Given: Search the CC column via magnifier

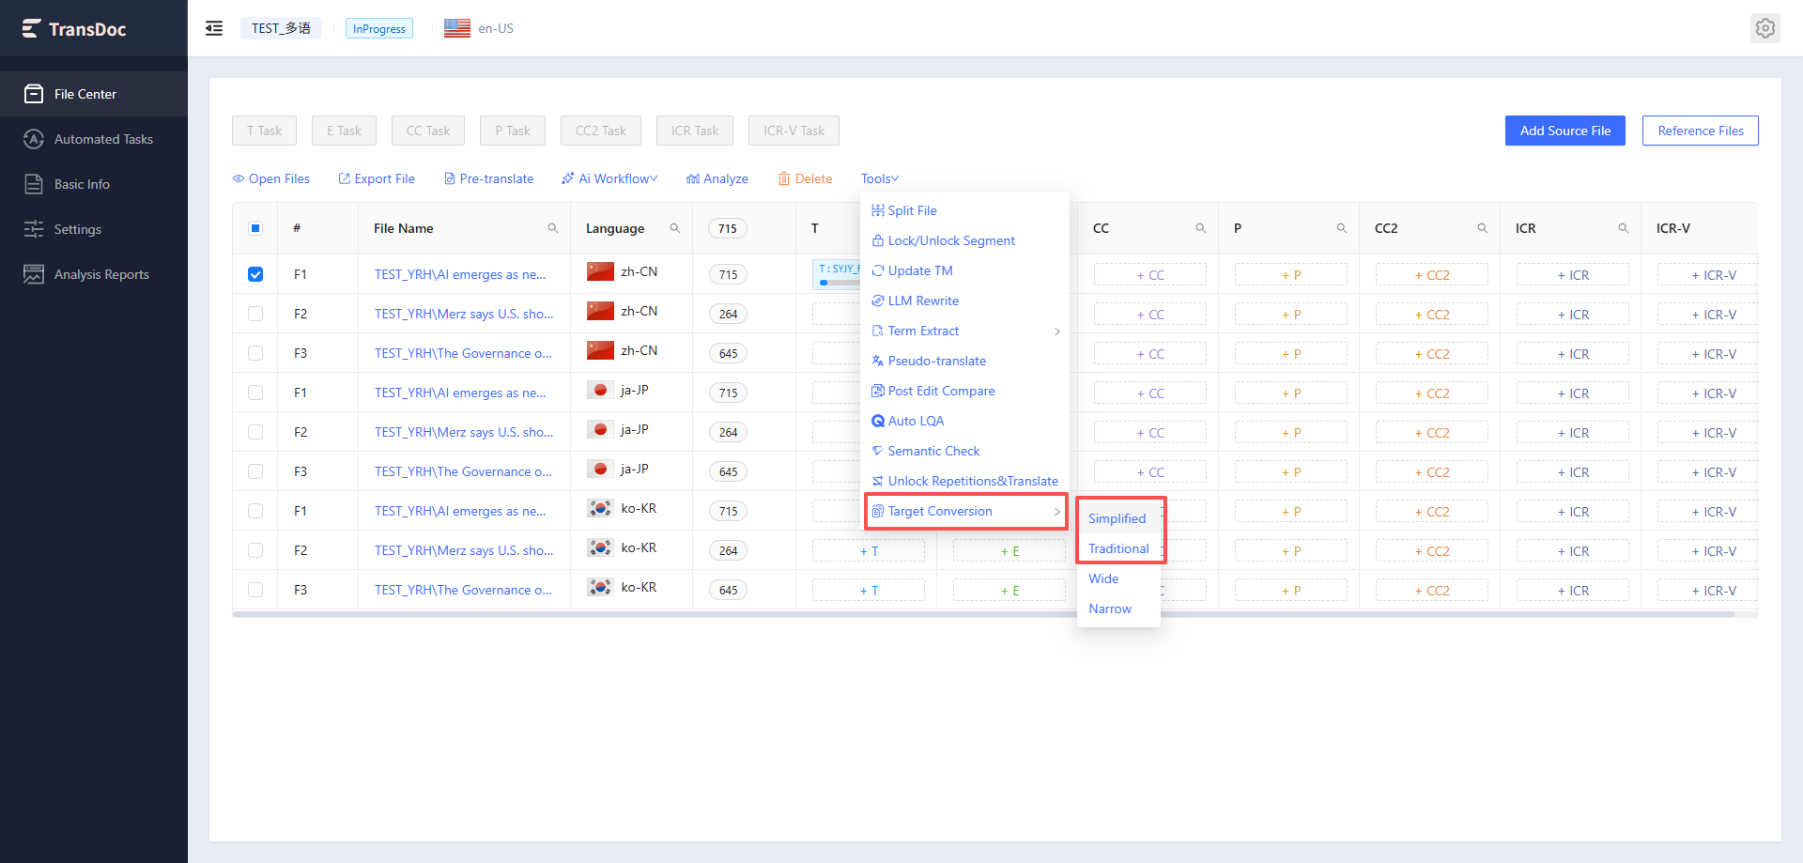Looking at the screenshot, I should tap(1201, 228).
